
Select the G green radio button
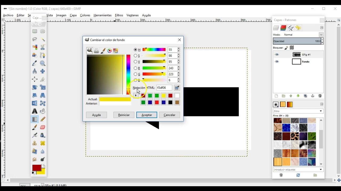click(x=135, y=74)
